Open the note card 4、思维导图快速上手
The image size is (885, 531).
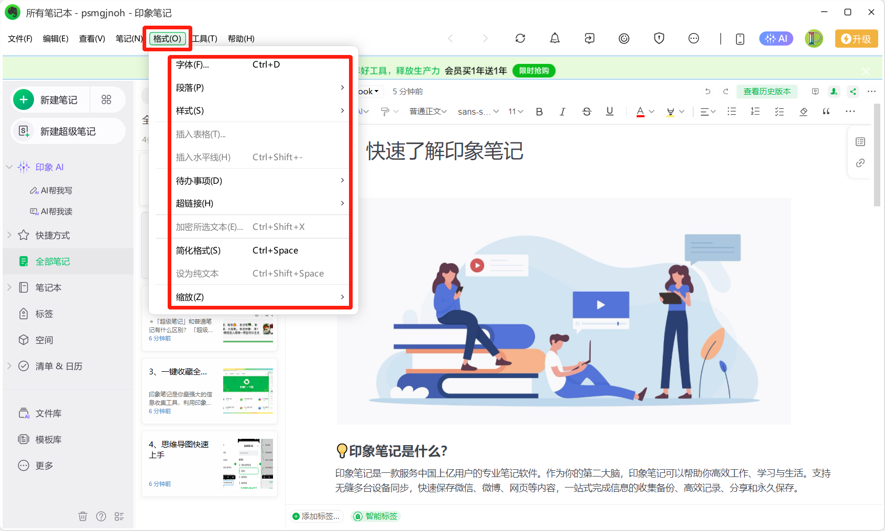(x=210, y=463)
